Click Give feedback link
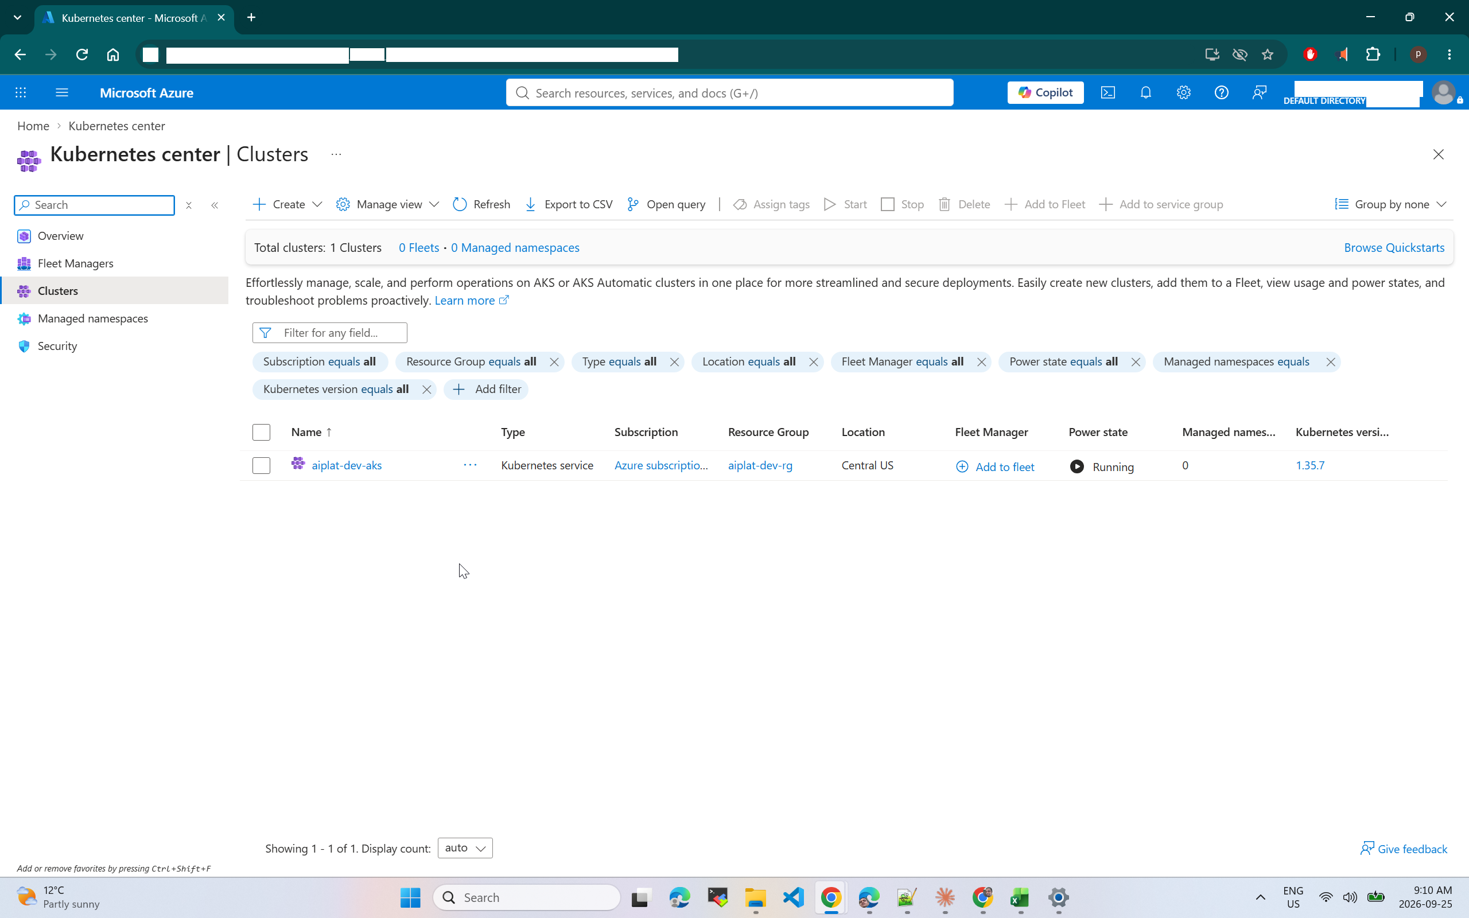 coord(1404,849)
